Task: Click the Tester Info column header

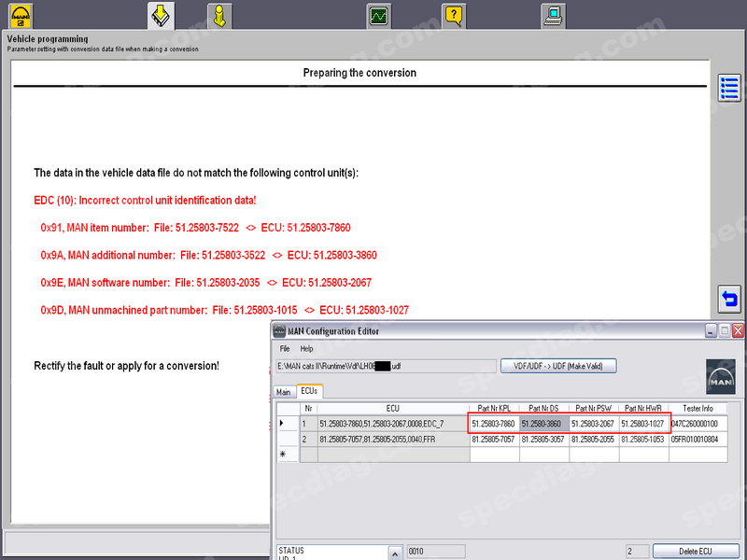Action: pyautogui.click(x=697, y=408)
